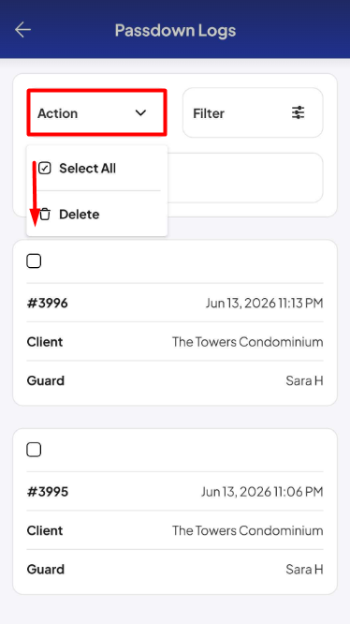Open the Filter options box
The image size is (350, 624).
coord(253,112)
